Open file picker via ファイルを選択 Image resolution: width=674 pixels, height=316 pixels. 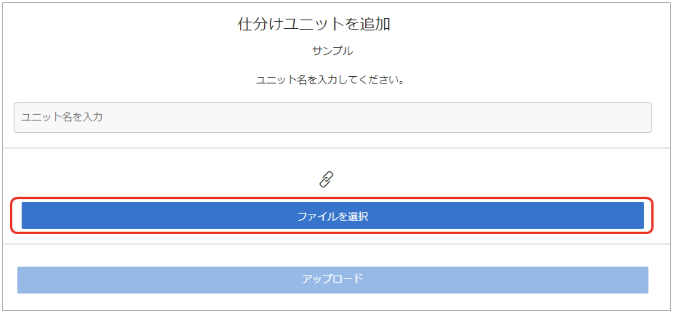(x=332, y=216)
